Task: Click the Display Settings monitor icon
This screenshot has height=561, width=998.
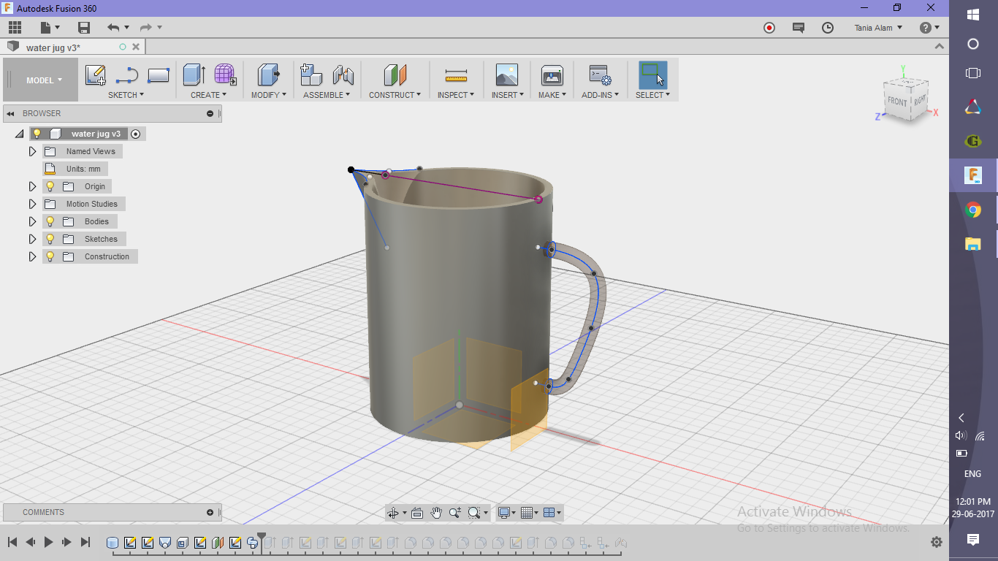Action: coord(503,513)
